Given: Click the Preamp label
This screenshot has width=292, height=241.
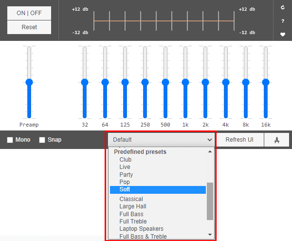Looking at the screenshot, I should (29, 125).
